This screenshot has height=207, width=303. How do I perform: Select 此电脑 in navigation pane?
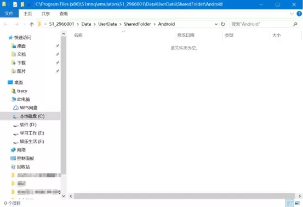21,99
